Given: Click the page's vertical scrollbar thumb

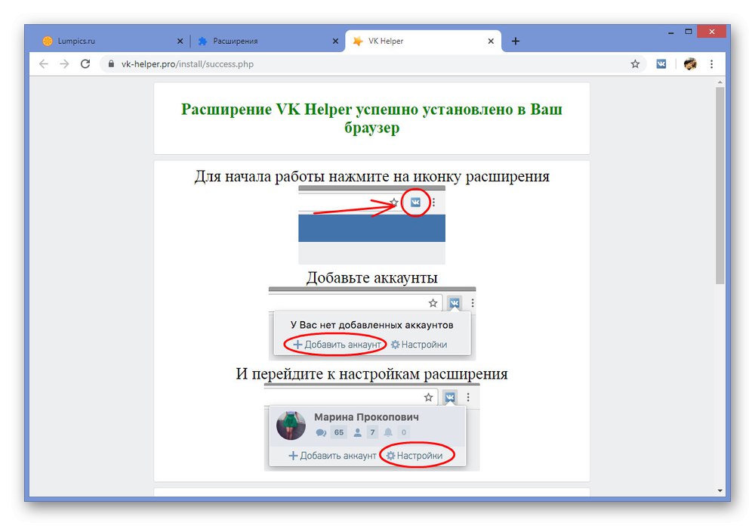Looking at the screenshot, I should click(720, 186).
